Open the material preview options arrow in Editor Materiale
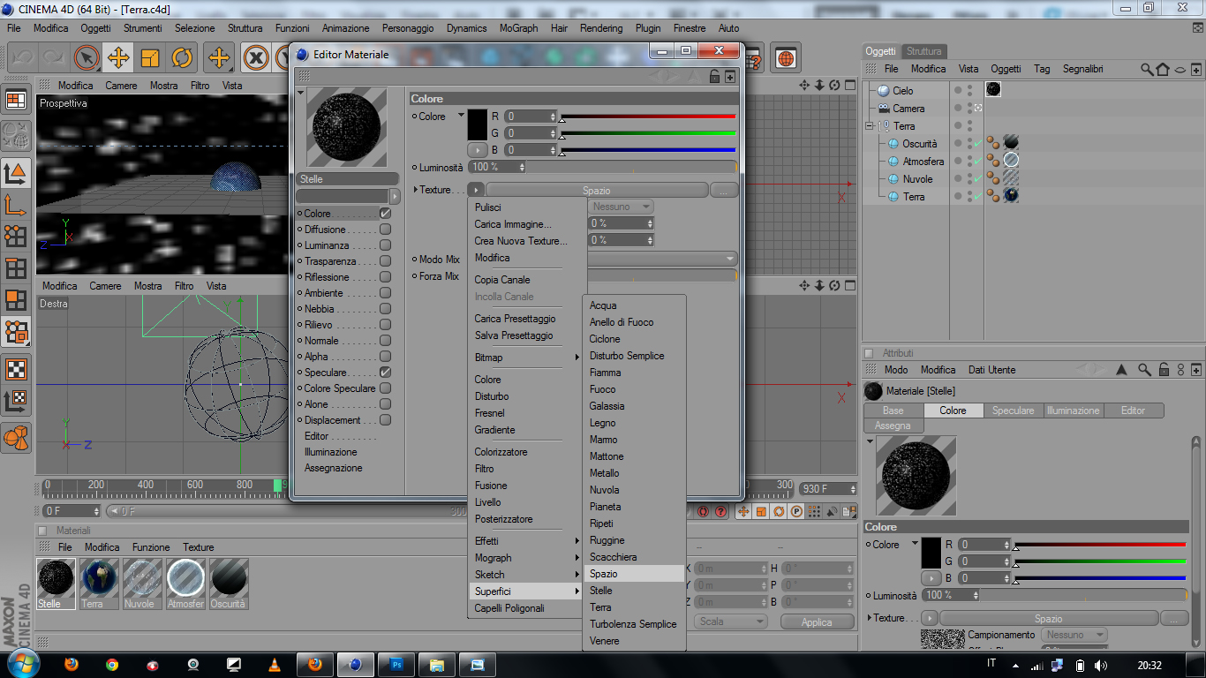 [x=300, y=92]
